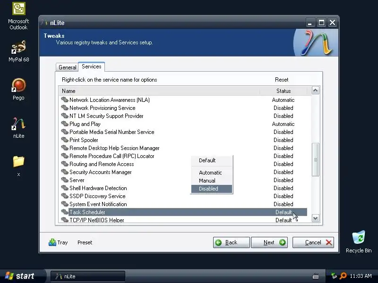Click the Name column header
Screen dimensions: 378x283
159,91
